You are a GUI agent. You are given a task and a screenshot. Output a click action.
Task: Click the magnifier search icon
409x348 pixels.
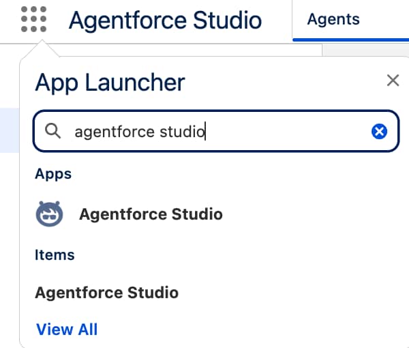pos(52,131)
